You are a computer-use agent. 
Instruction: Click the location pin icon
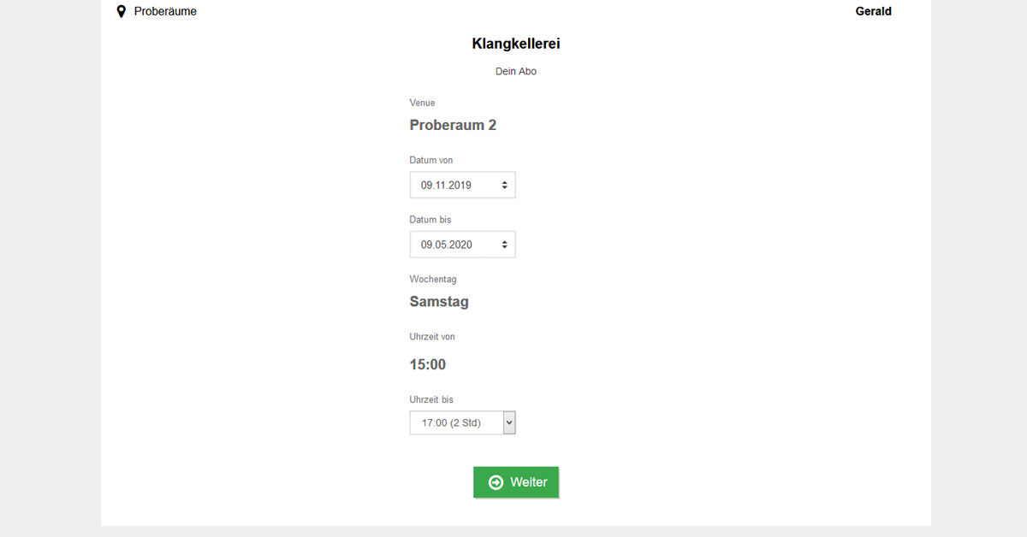[121, 11]
